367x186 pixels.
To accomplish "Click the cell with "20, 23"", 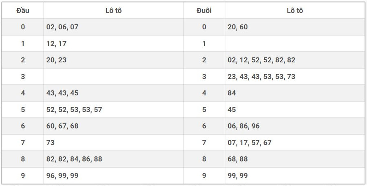I will click(57, 60).
